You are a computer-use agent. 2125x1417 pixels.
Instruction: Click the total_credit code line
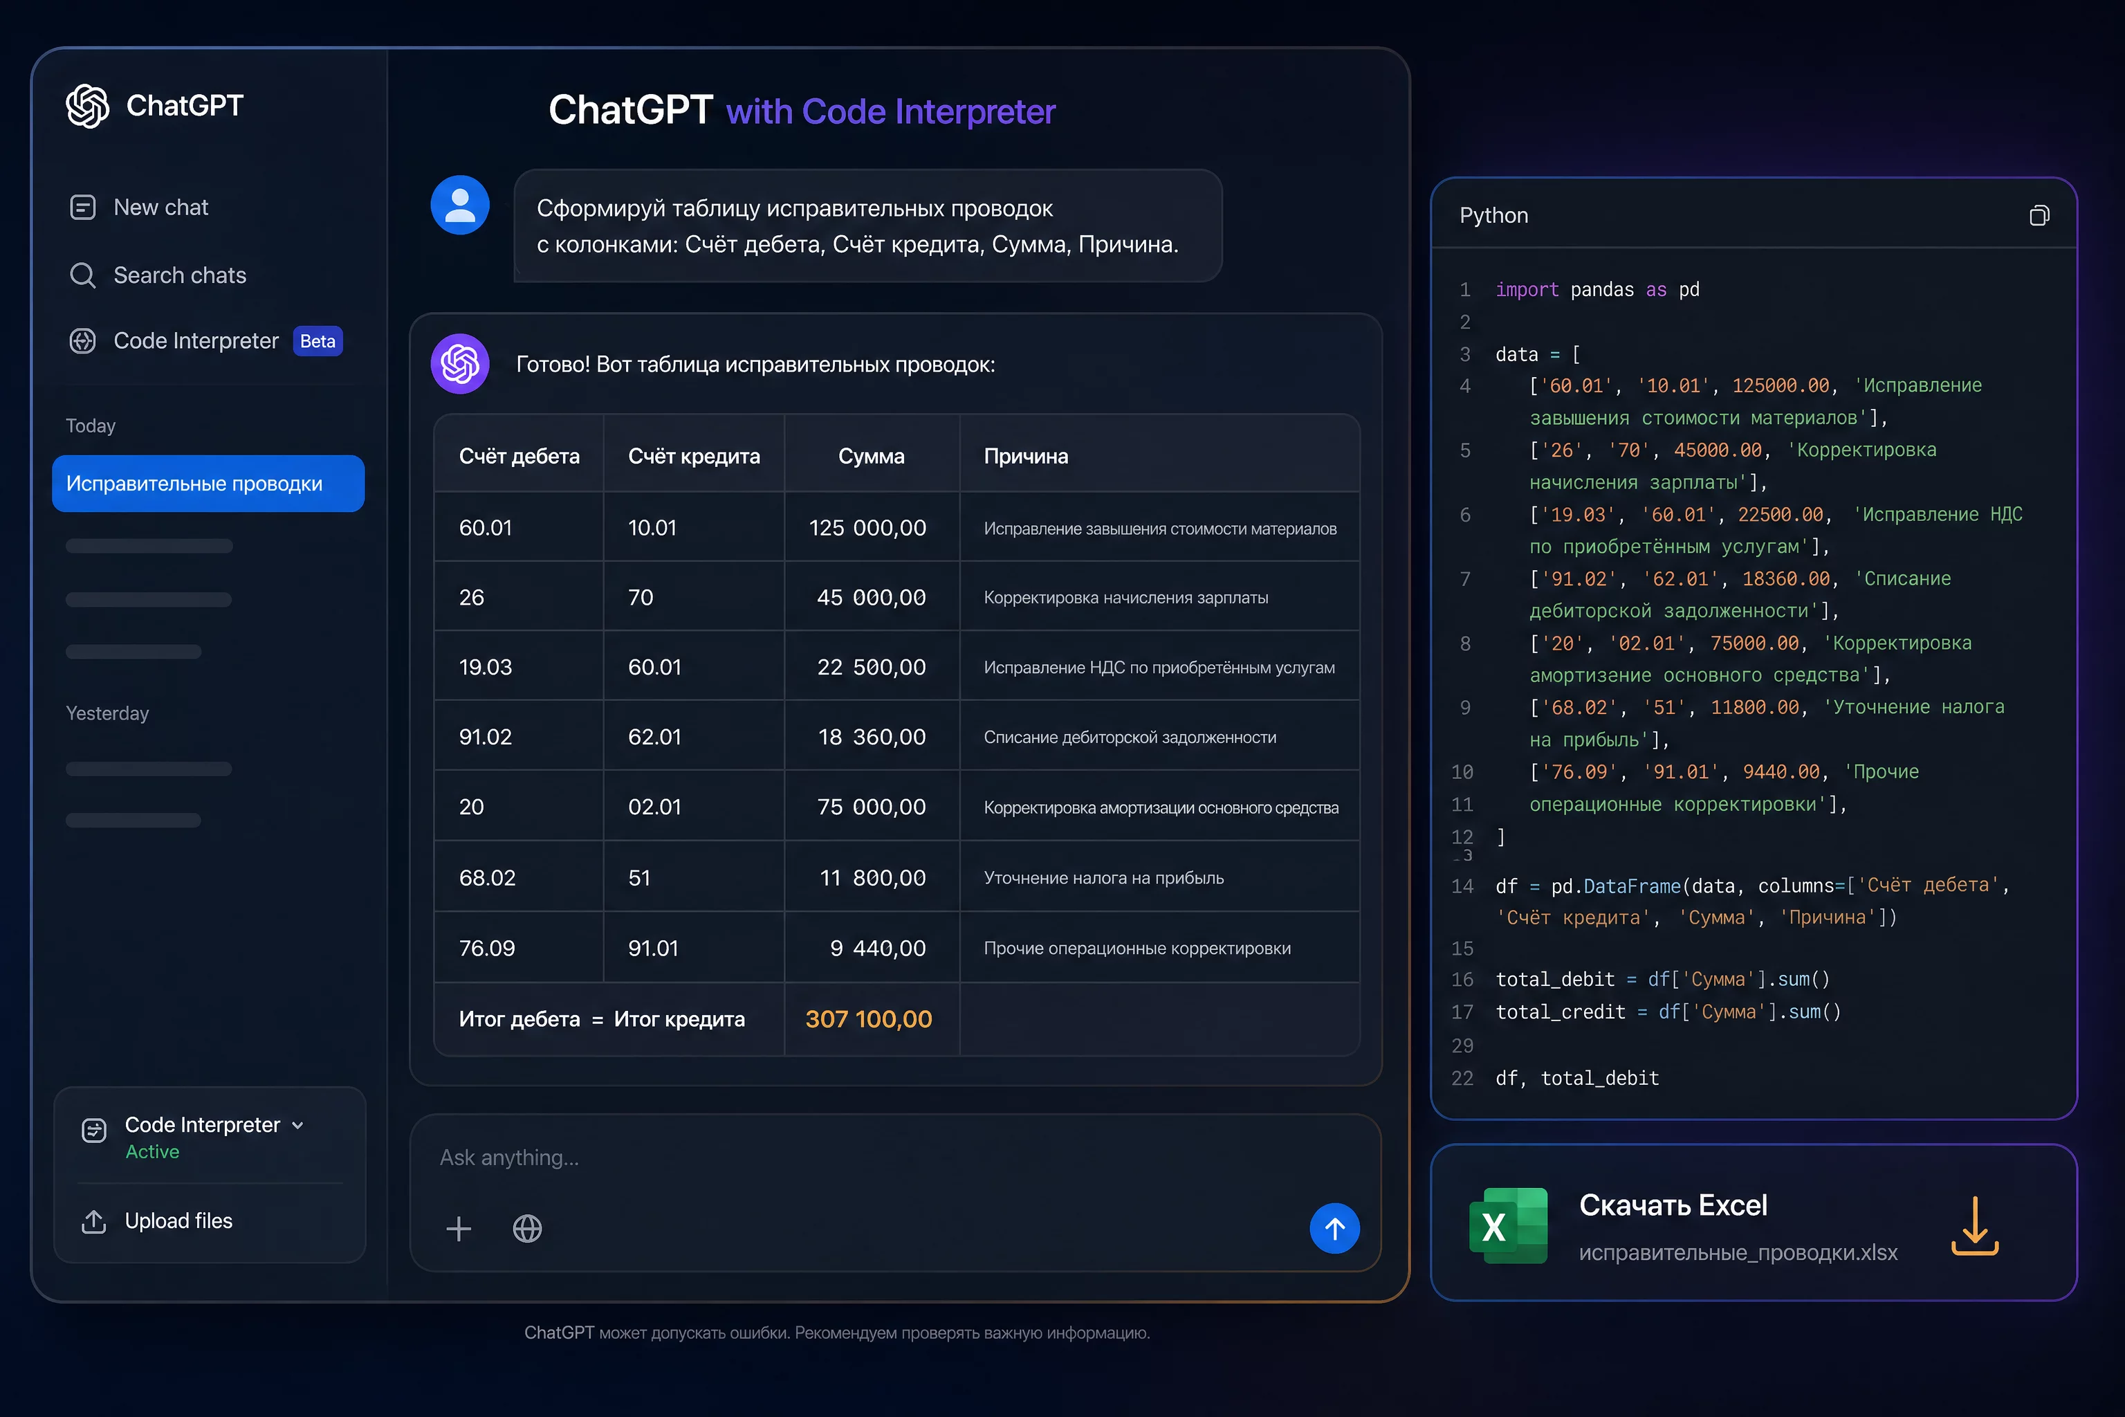coord(1668,1012)
